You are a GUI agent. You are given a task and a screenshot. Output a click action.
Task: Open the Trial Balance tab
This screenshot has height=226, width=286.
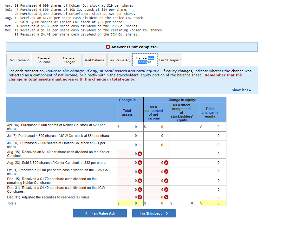pos(94,60)
